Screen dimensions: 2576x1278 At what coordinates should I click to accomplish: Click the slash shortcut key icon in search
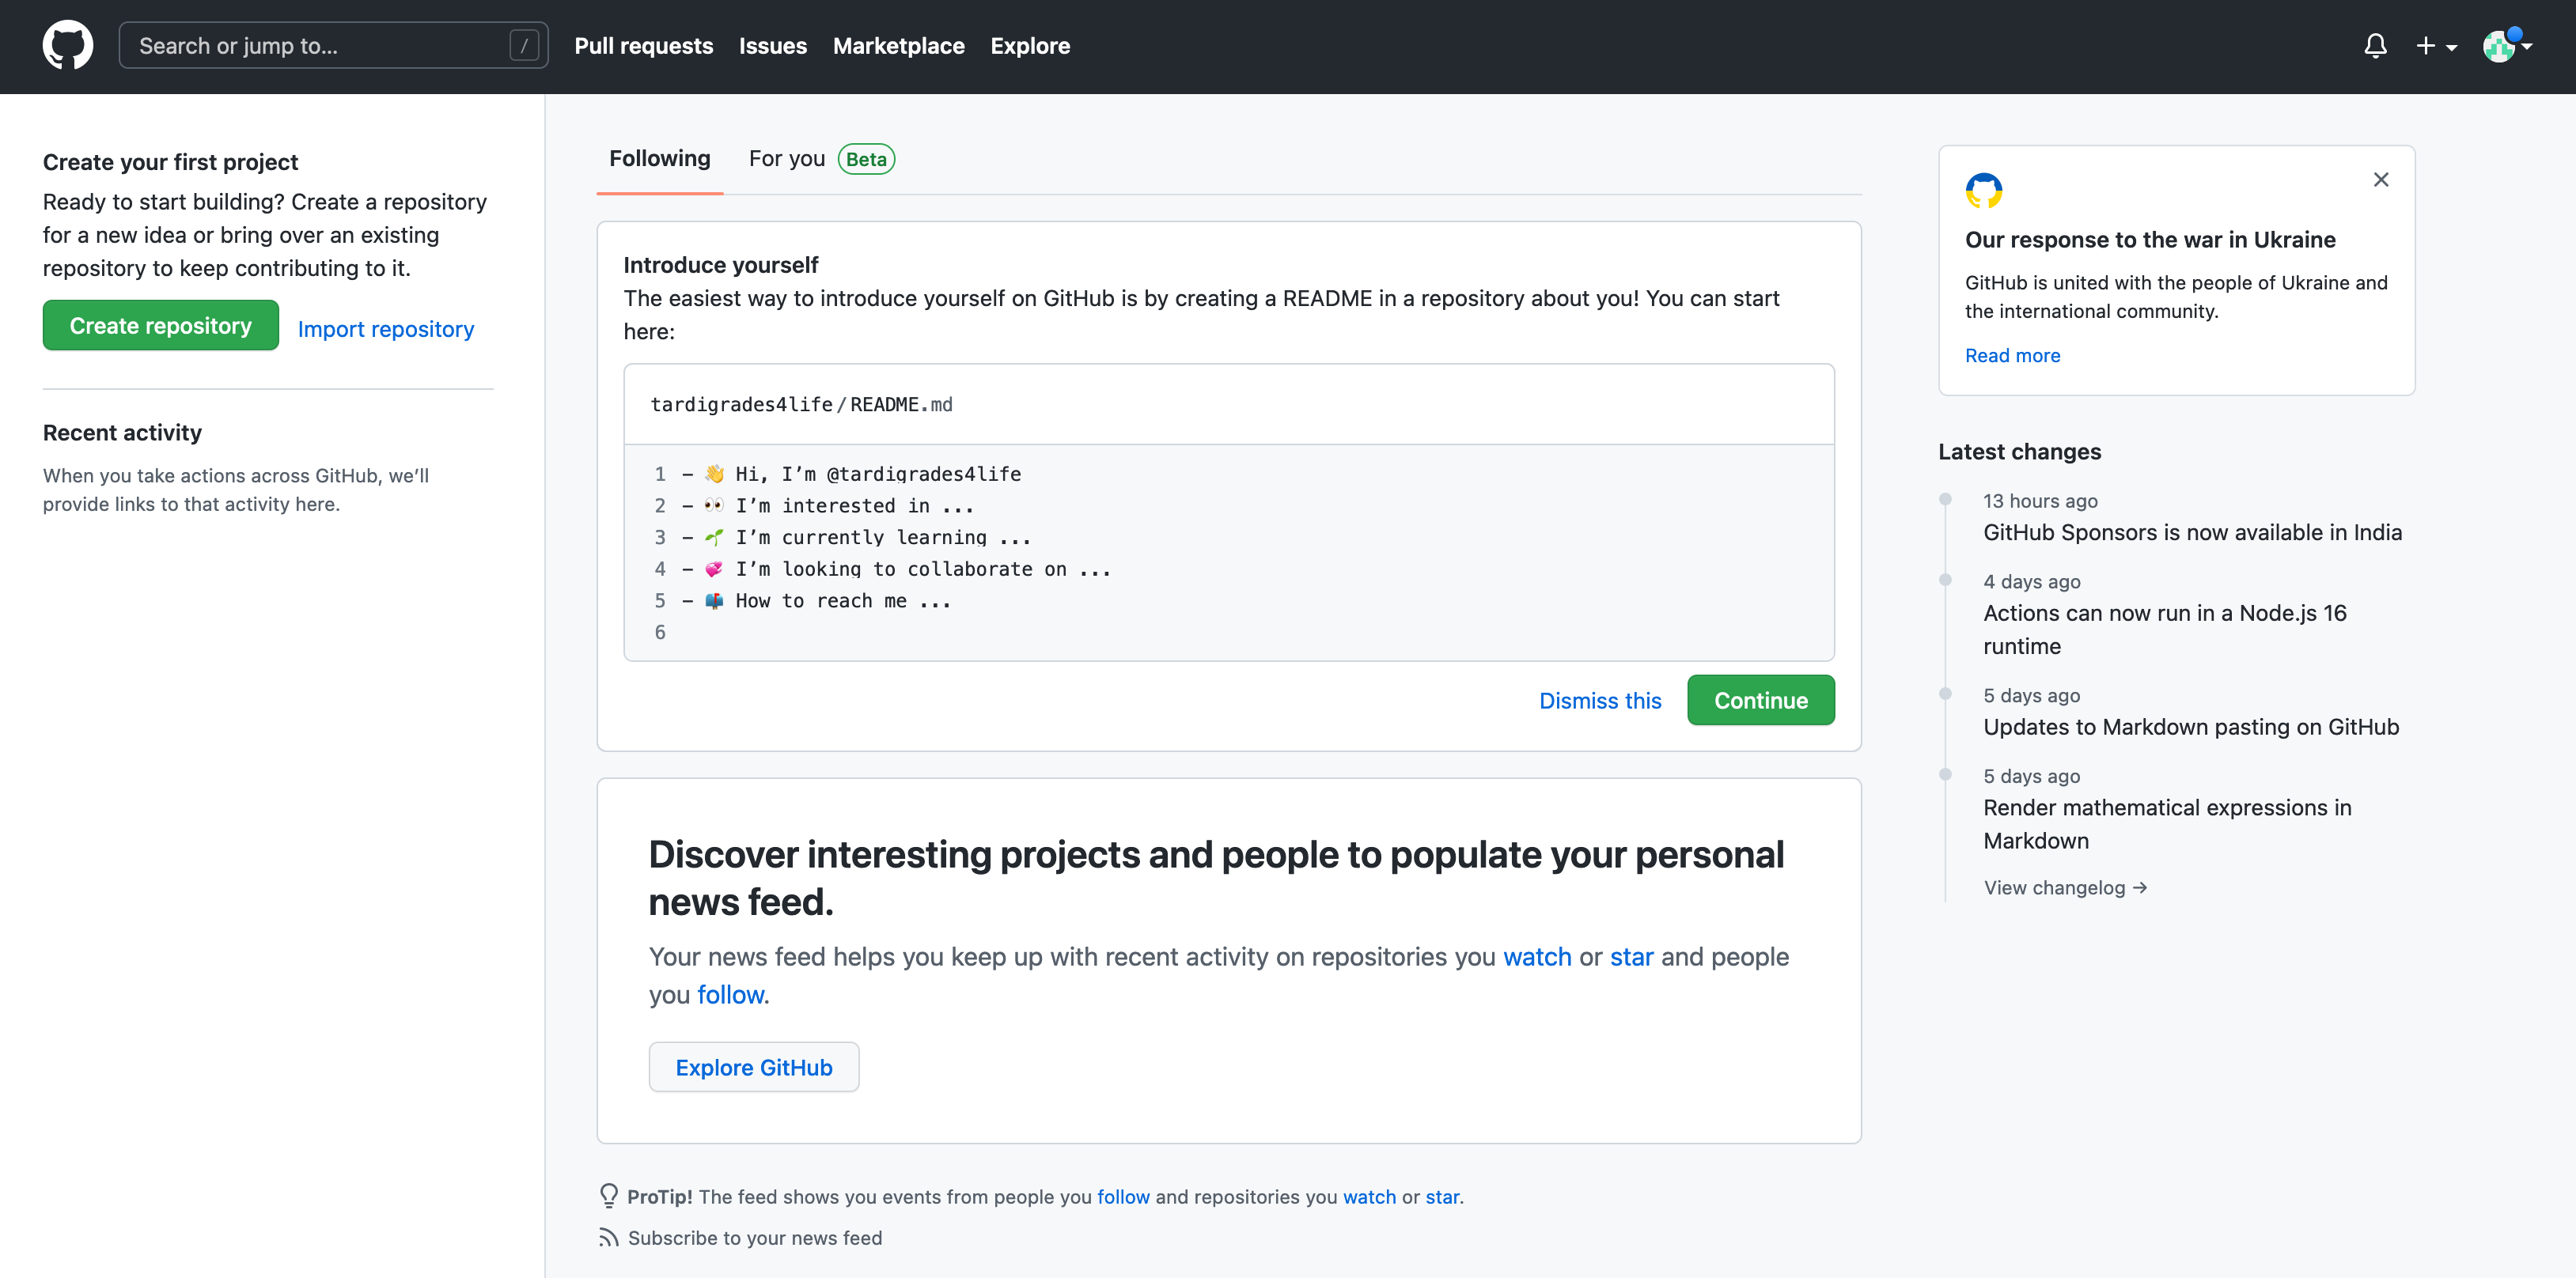[x=524, y=46]
